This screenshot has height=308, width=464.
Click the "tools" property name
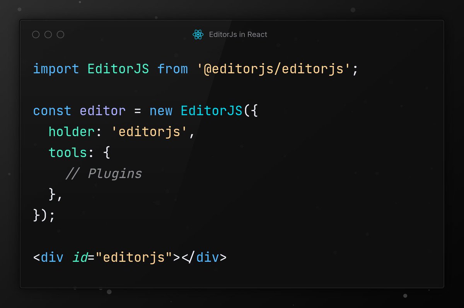[x=68, y=153]
